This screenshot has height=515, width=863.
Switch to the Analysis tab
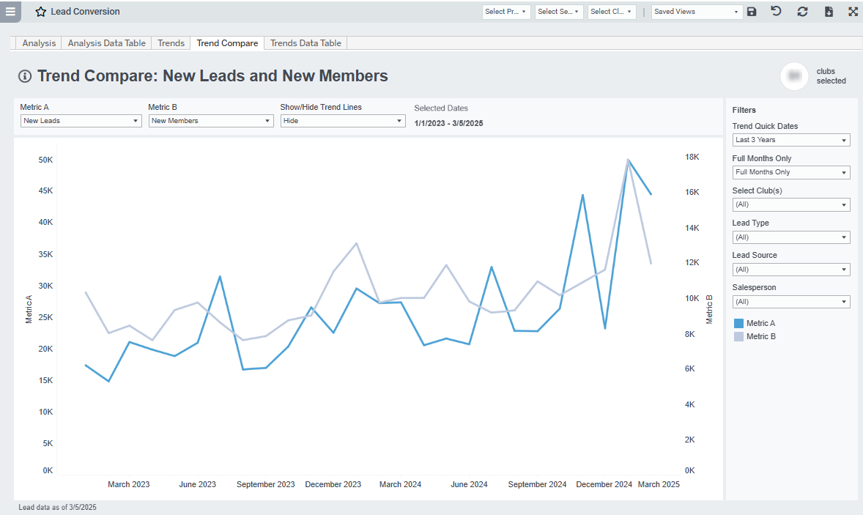pyautogui.click(x=38, y=42)
